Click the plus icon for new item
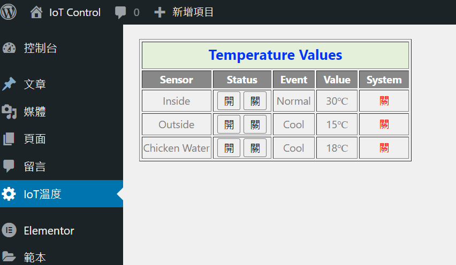Image resolution: width=456 pixels, height=265 pixels. 159,12
